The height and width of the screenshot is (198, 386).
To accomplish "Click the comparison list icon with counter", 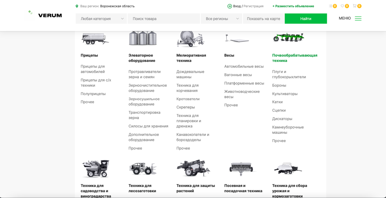I will point(332,5).
